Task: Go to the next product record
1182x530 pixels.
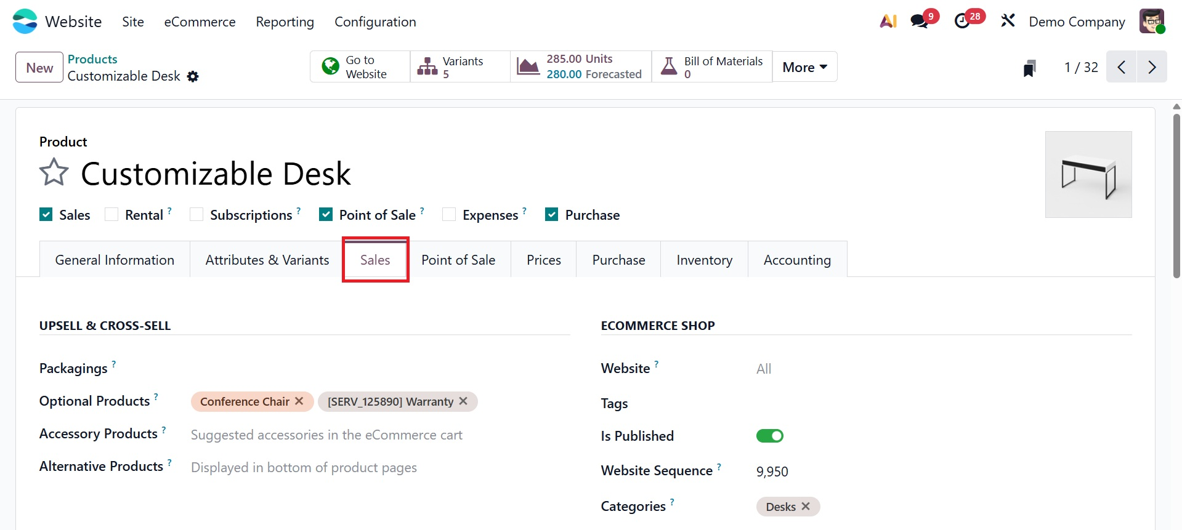Action: (x=1152, y=67)
